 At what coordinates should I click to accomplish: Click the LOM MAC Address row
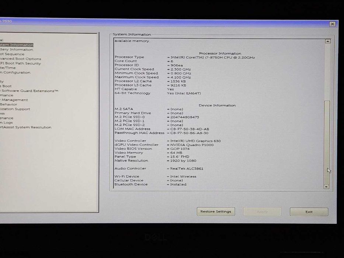coord(162,129)
